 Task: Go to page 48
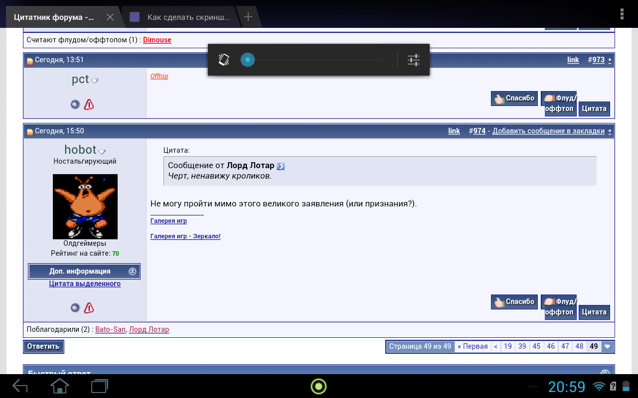(579, 346)
